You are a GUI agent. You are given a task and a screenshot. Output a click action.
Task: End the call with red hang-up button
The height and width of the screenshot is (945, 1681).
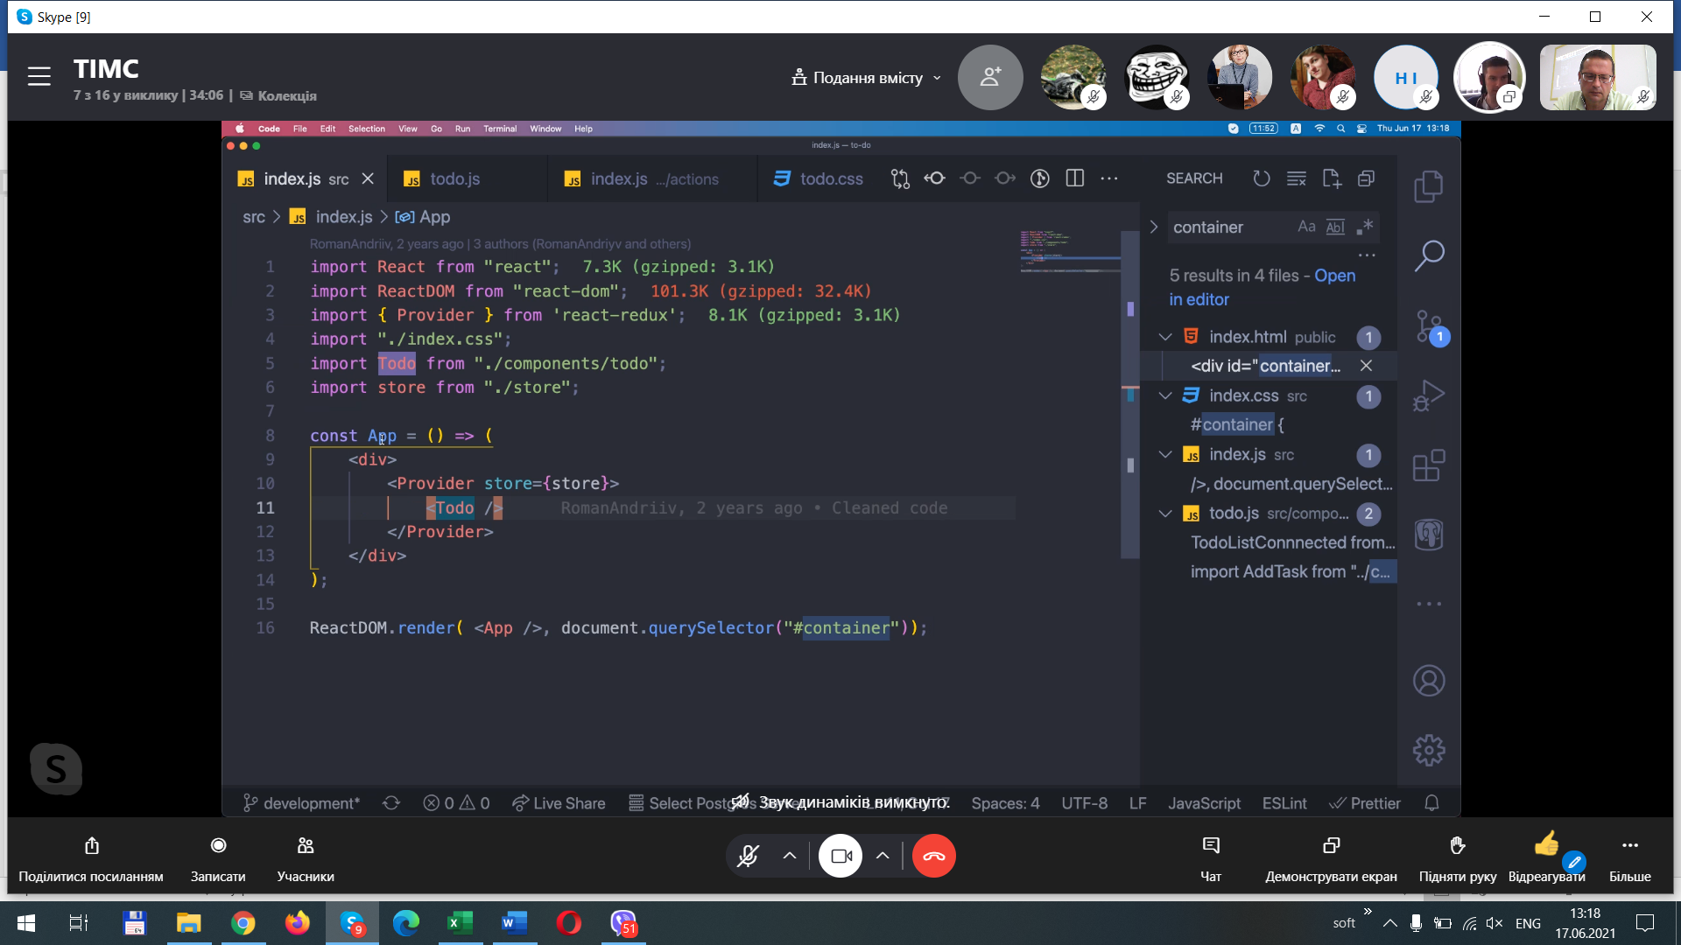point(933,856)
